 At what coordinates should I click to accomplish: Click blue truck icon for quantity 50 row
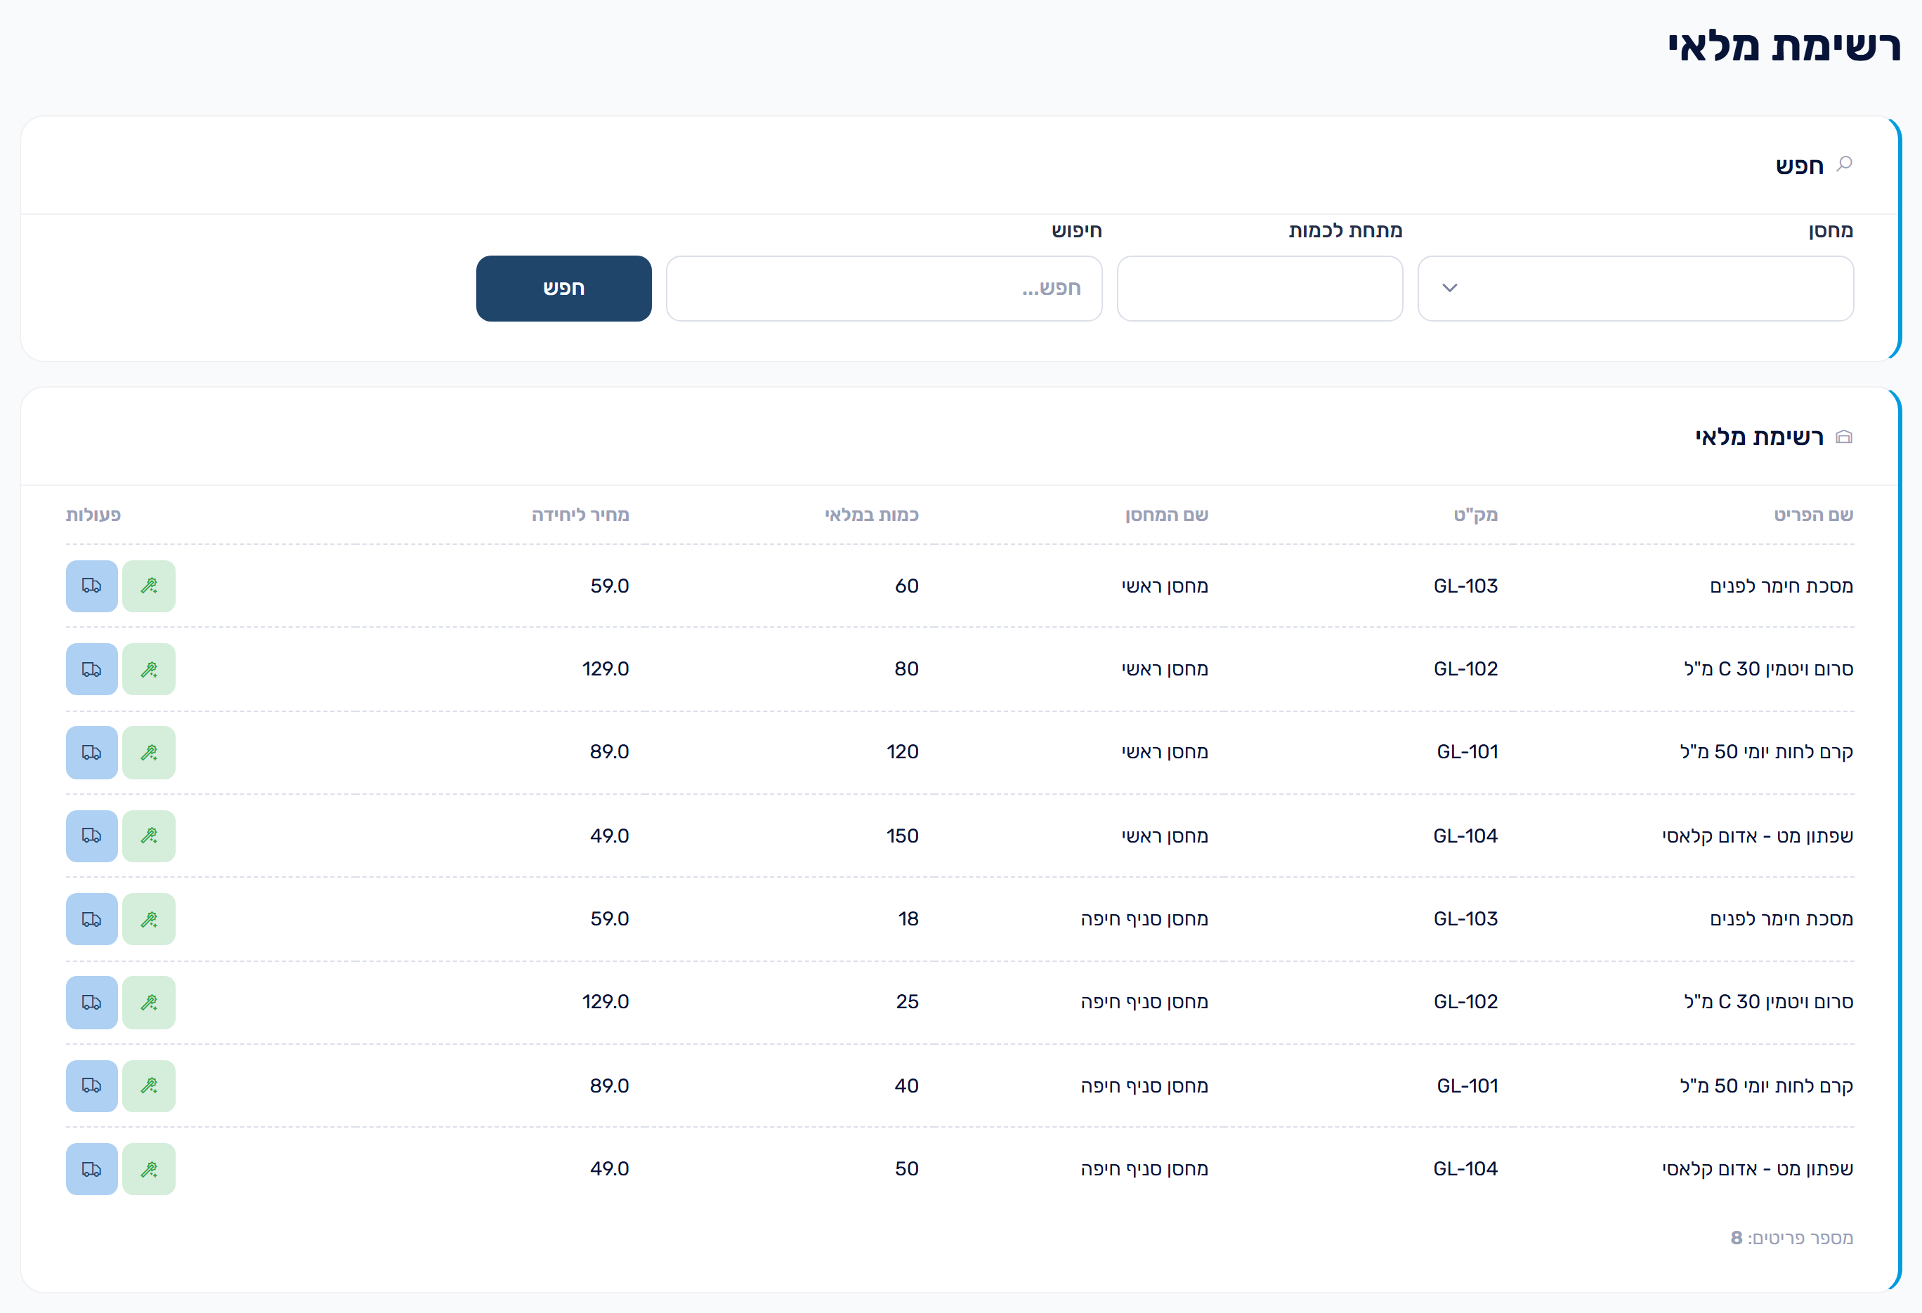point(92,1169)
